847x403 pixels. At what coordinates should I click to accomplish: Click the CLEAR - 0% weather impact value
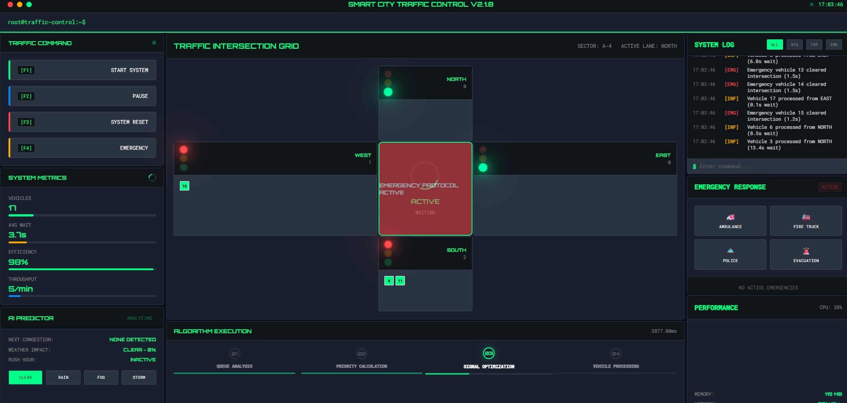click(x=140, y=350)
